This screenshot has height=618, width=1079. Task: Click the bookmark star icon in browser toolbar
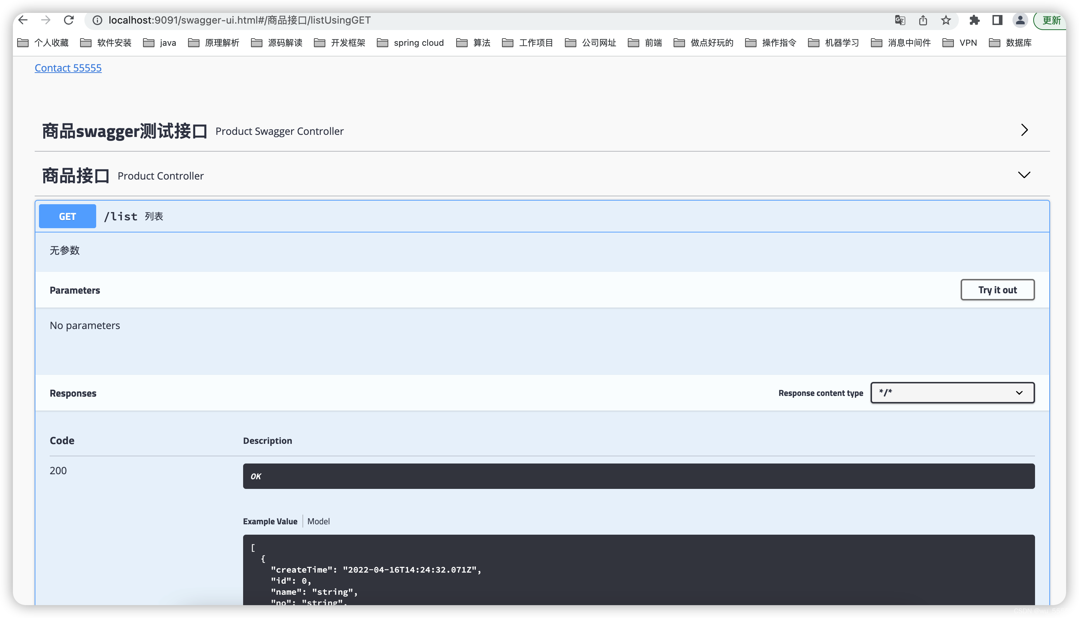click(x=947, y=20)
